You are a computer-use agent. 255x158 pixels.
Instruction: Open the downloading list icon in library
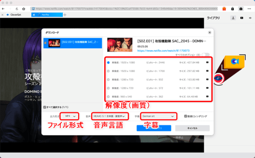tap(233, 18)
